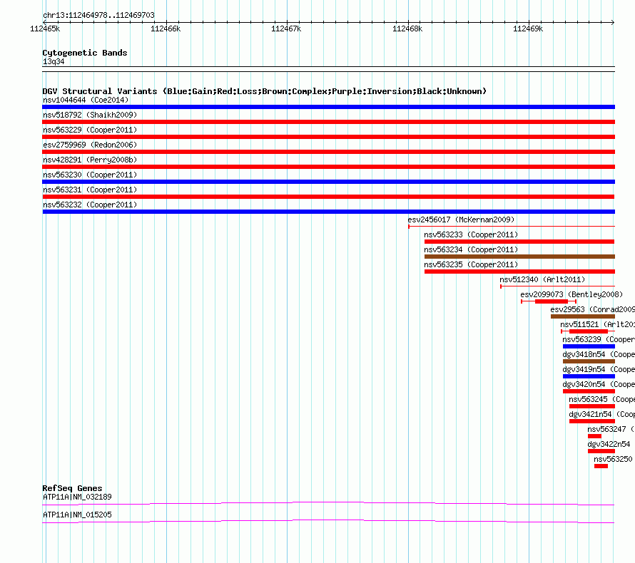Select the blue gain bar under nsv1044644
The height and width of the screenshot is (563, 635).
coord(328,107)
